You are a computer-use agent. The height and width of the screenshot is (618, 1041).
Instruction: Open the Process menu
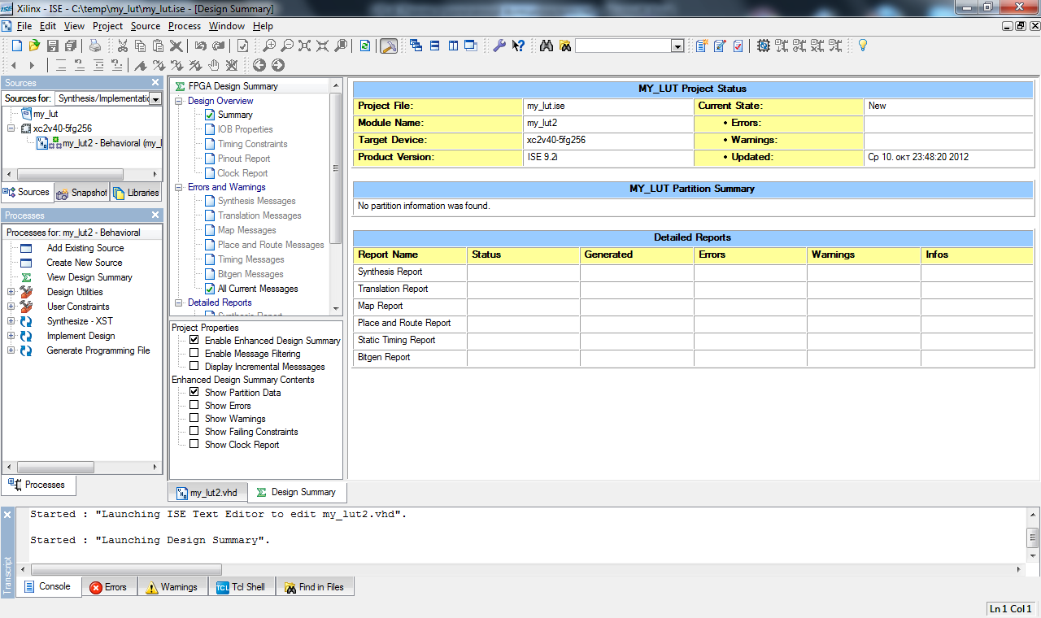(185, 26)
